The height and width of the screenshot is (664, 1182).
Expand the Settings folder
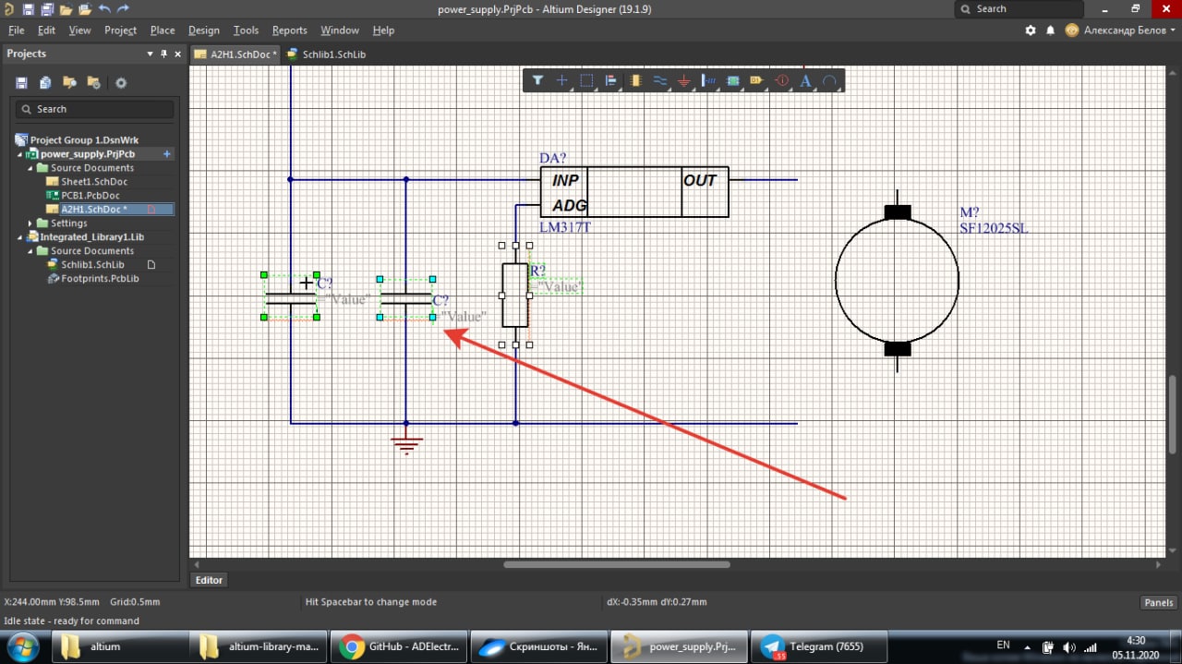pos(30,223)
